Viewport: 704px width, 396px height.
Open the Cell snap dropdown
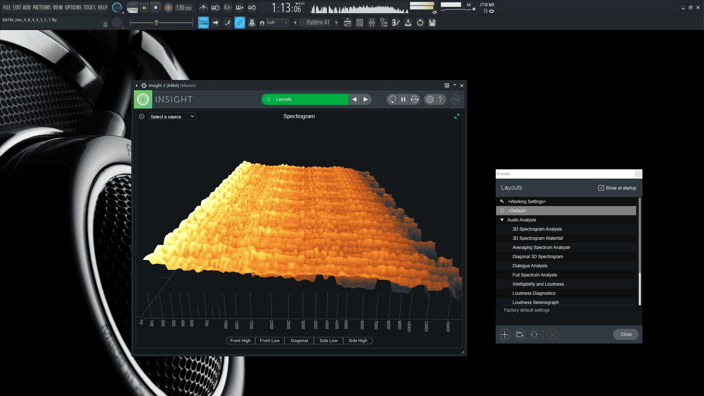277,22
